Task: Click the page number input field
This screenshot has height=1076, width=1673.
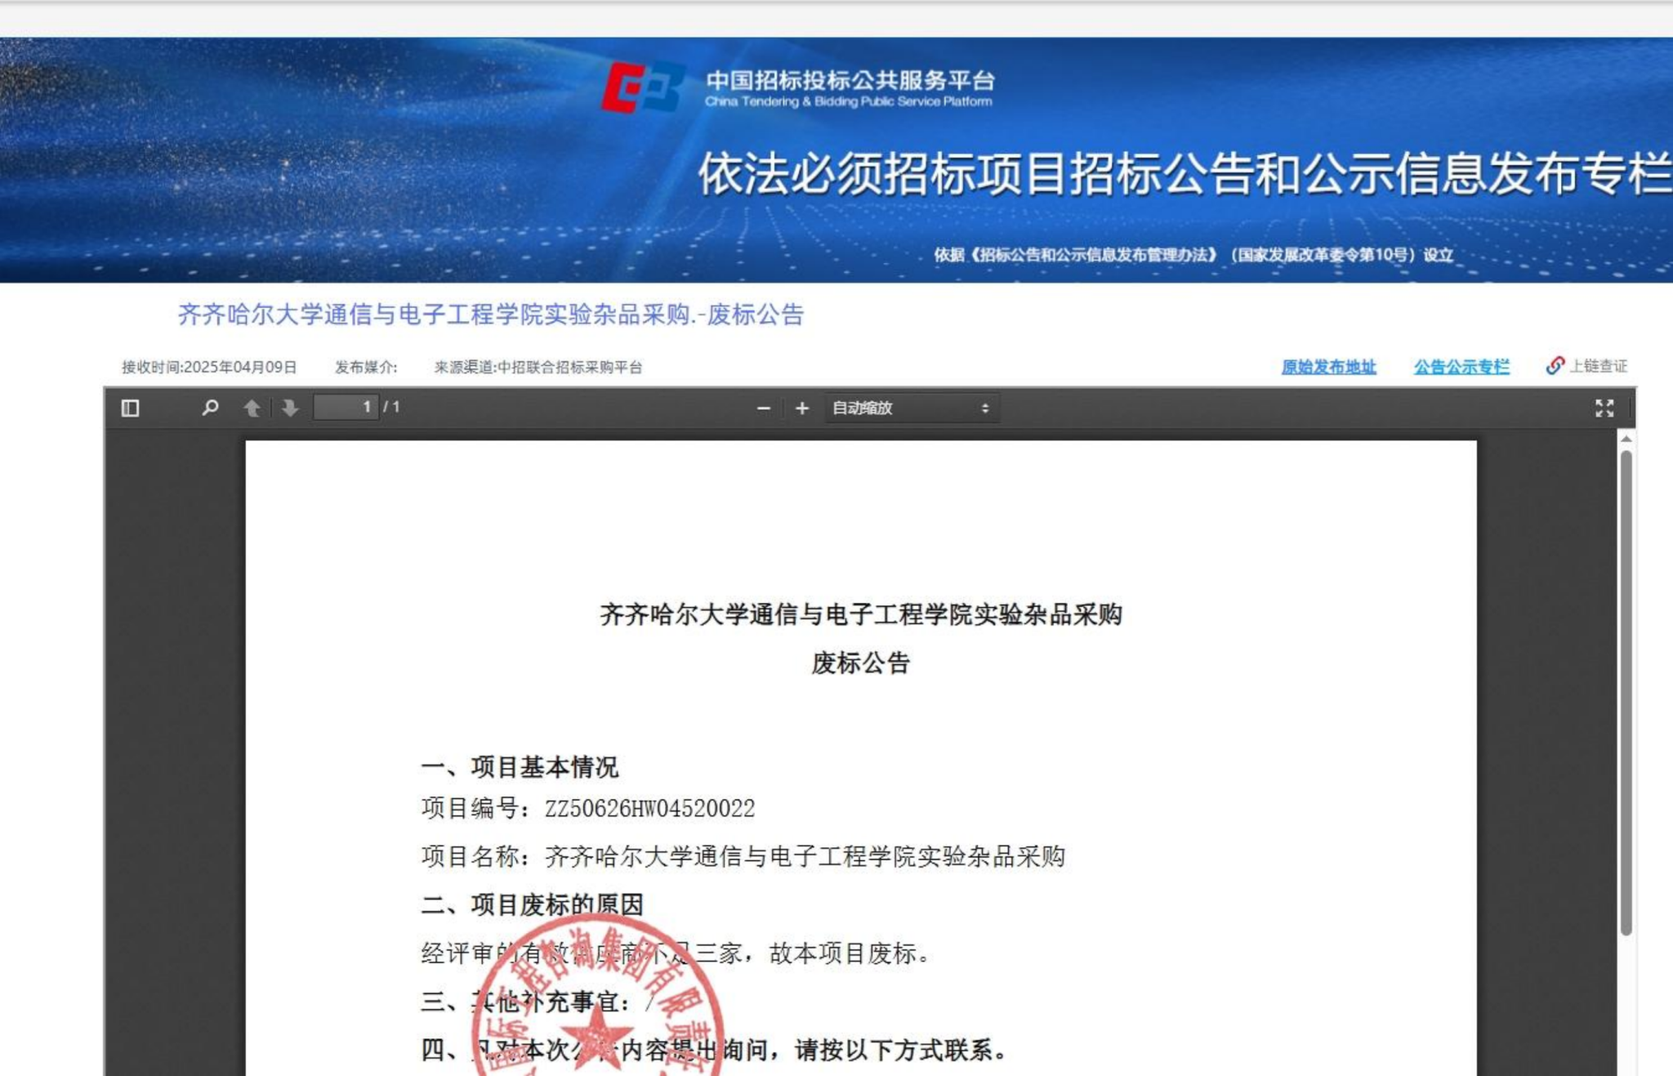Action: (346, 407)
